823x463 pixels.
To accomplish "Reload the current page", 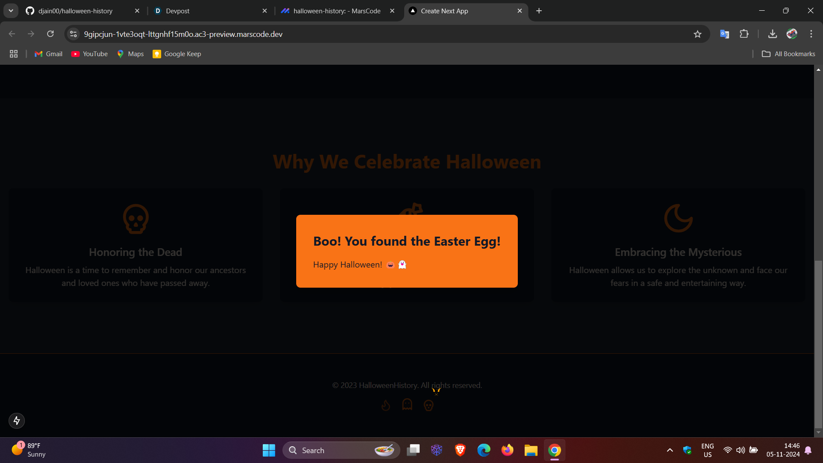I will pos(50,34).
